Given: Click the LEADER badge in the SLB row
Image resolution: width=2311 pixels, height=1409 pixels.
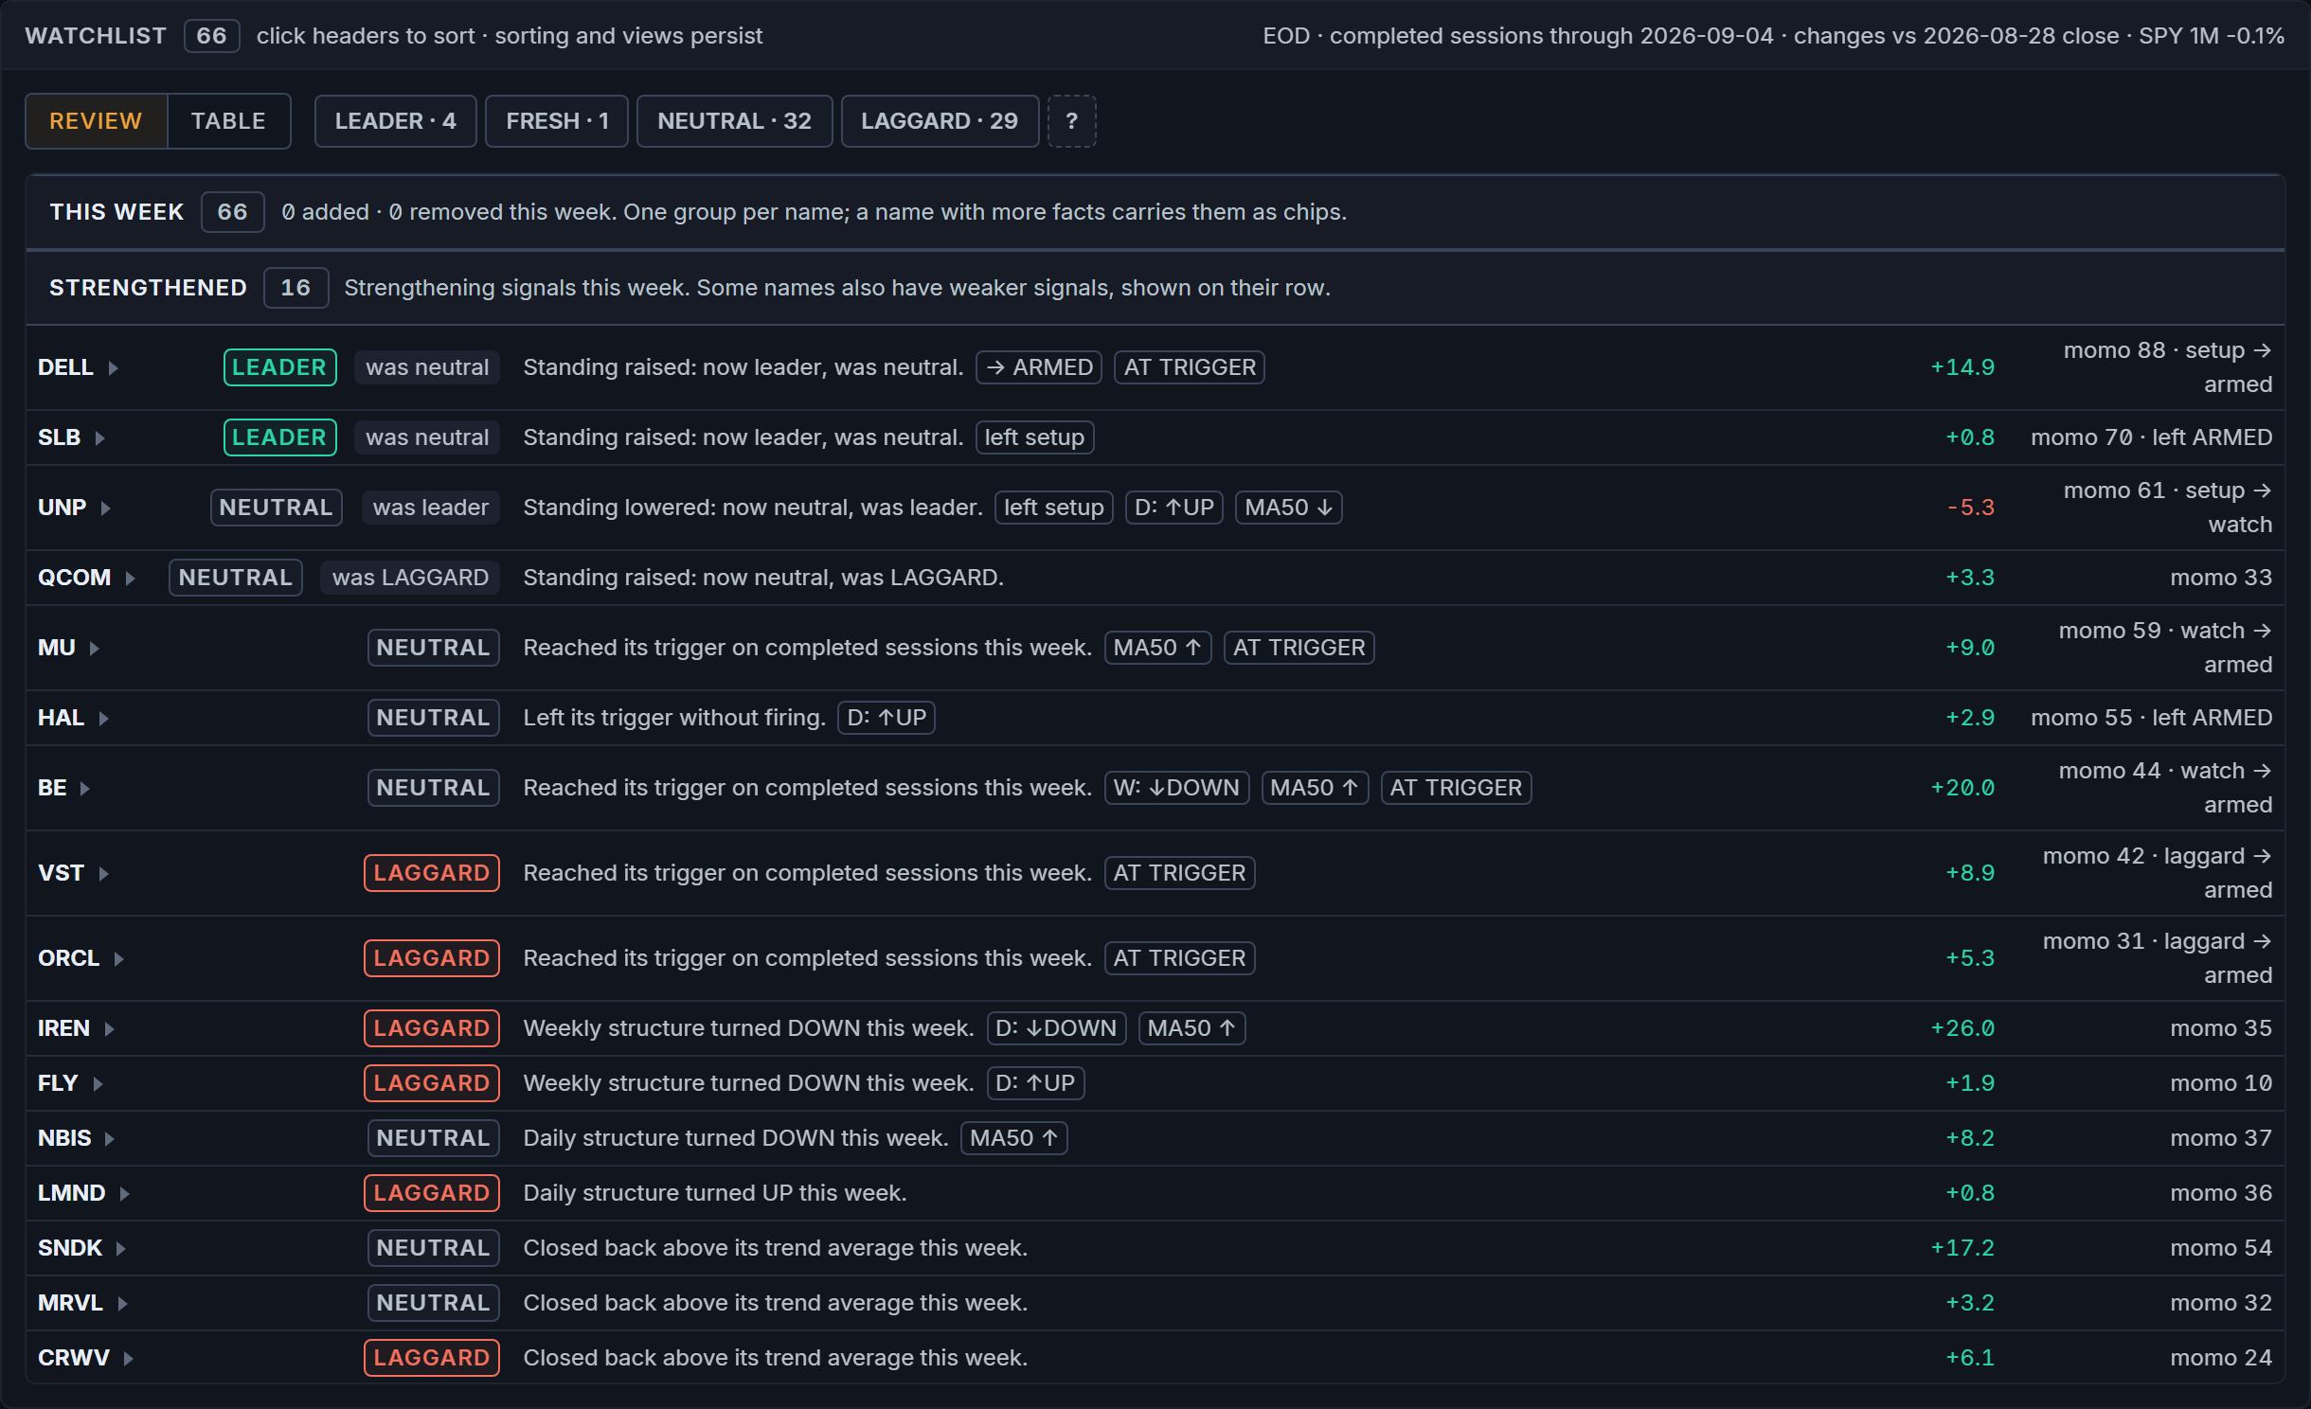Looking at the screenshot, I should point(279,437).
